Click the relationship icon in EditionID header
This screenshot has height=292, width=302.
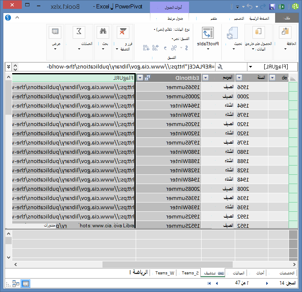tap(147, 78)
